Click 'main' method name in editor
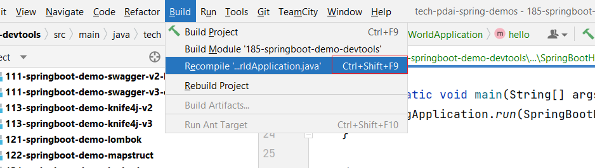 pos(488,95)
